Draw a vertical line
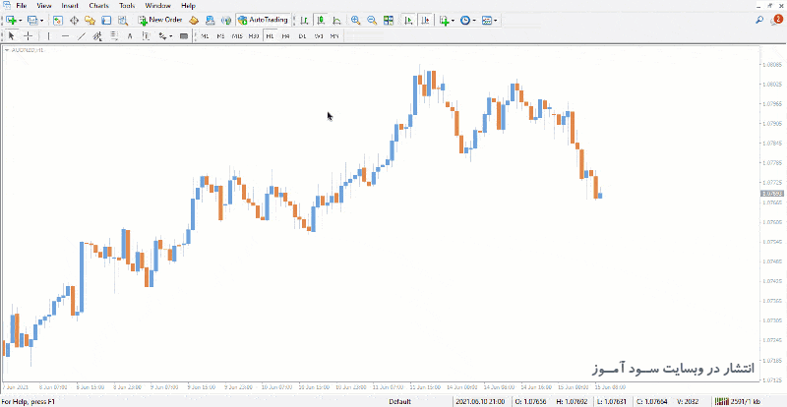This screenshot has width=787, height=407. coord(48,35)
